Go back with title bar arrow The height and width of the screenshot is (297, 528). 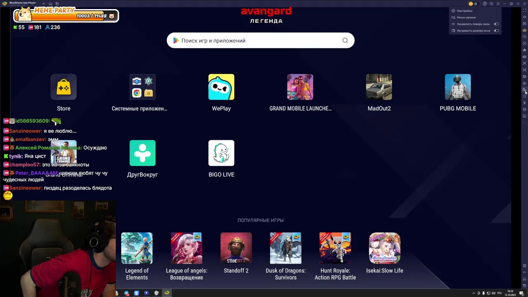click(44, 4)
